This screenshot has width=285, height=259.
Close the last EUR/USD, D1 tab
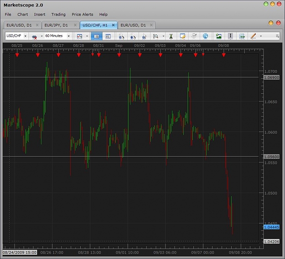coord(151,25)
